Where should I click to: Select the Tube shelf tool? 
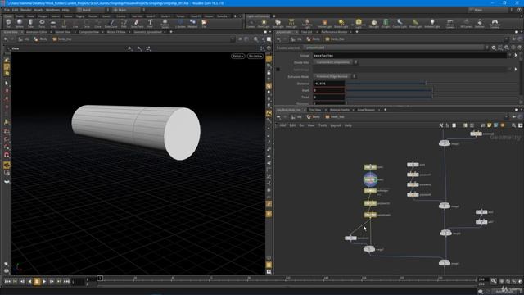30,24
